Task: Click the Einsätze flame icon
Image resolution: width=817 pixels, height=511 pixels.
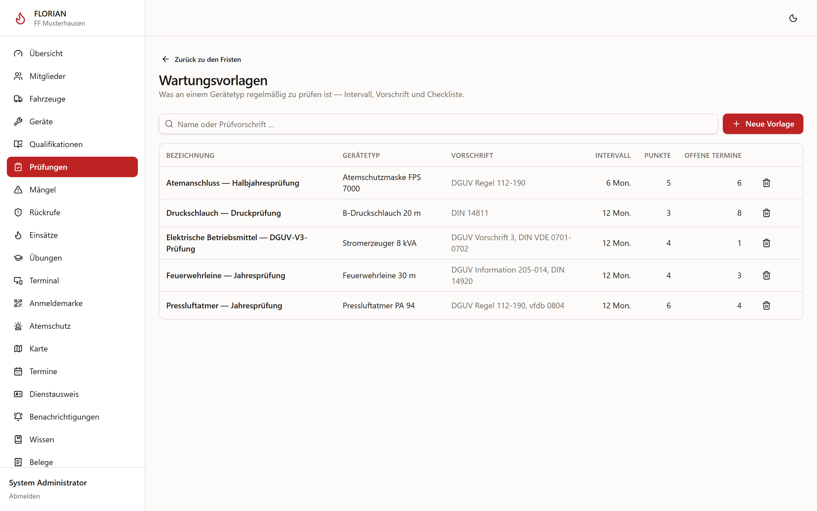Action: point(18,235)
